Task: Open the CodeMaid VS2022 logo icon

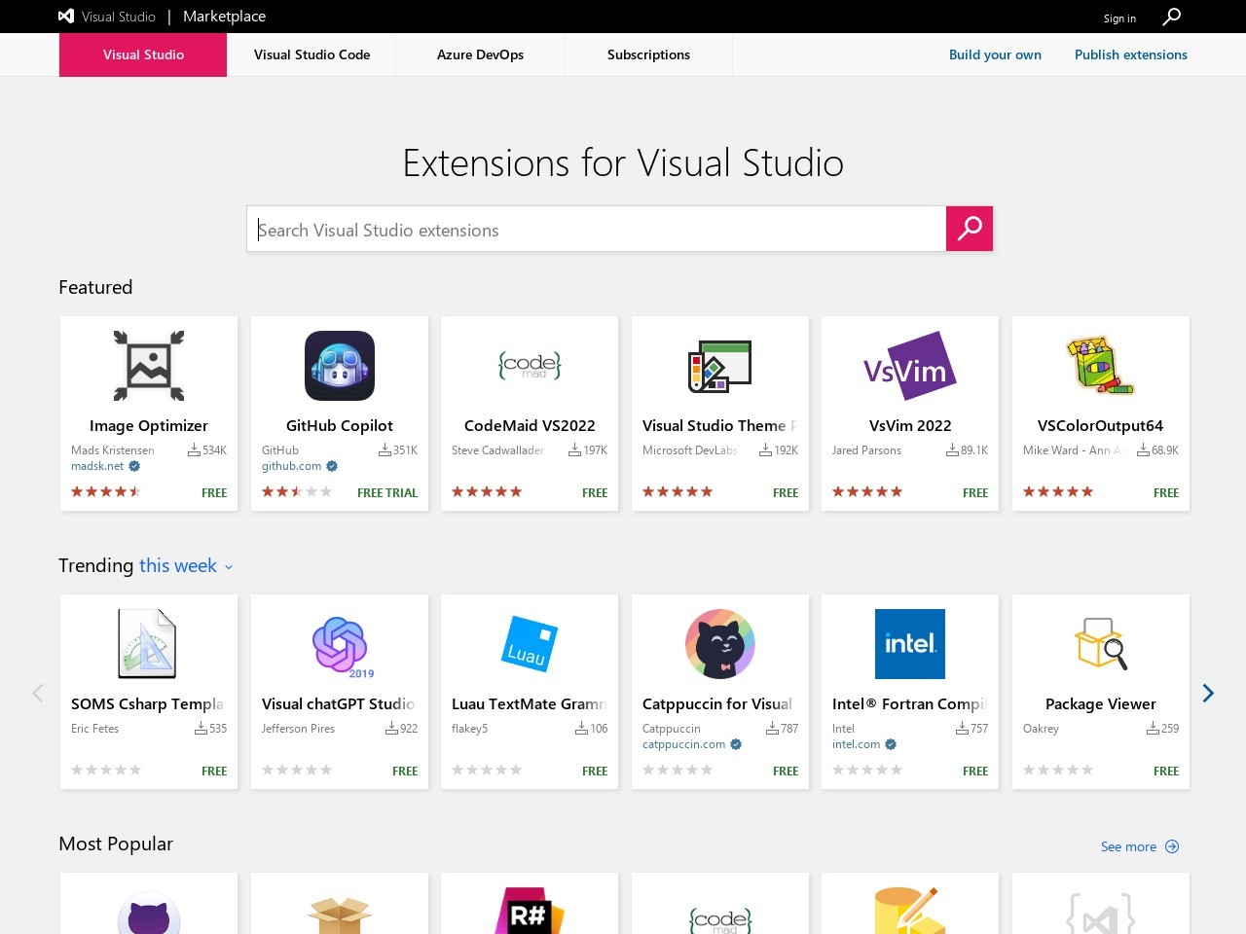Action: (x=530, y=366)
